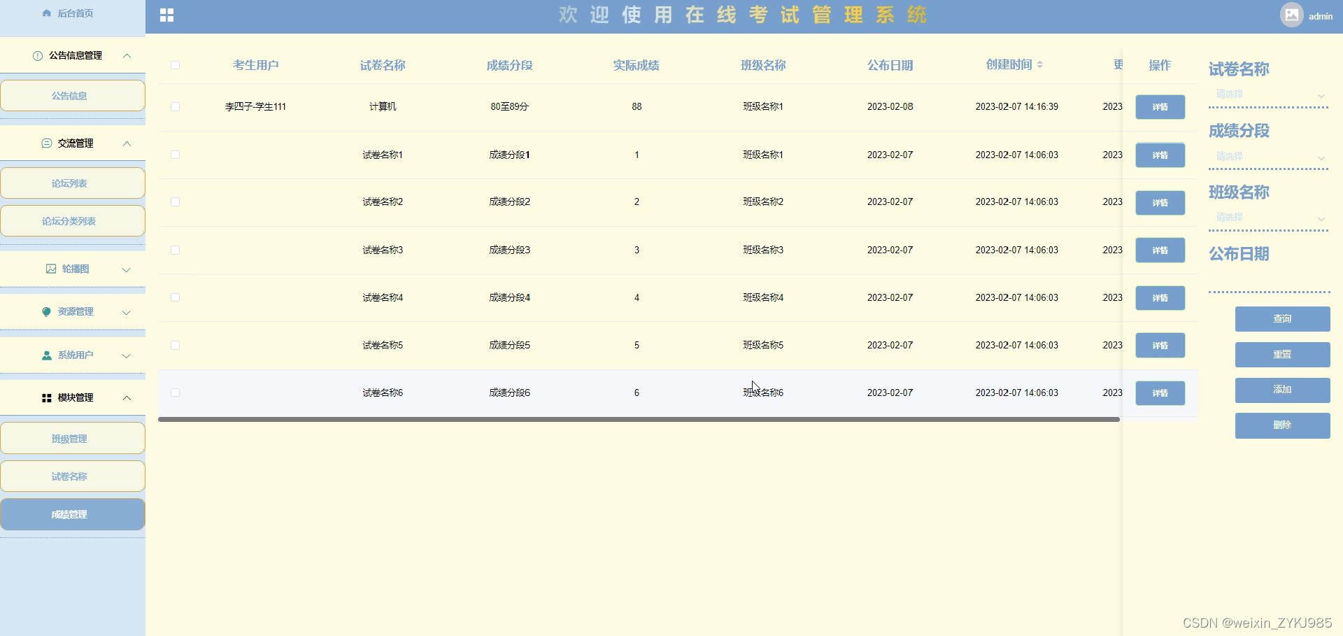Click the timestamp 2023-02-07 14:16:39

(1017, 107)
